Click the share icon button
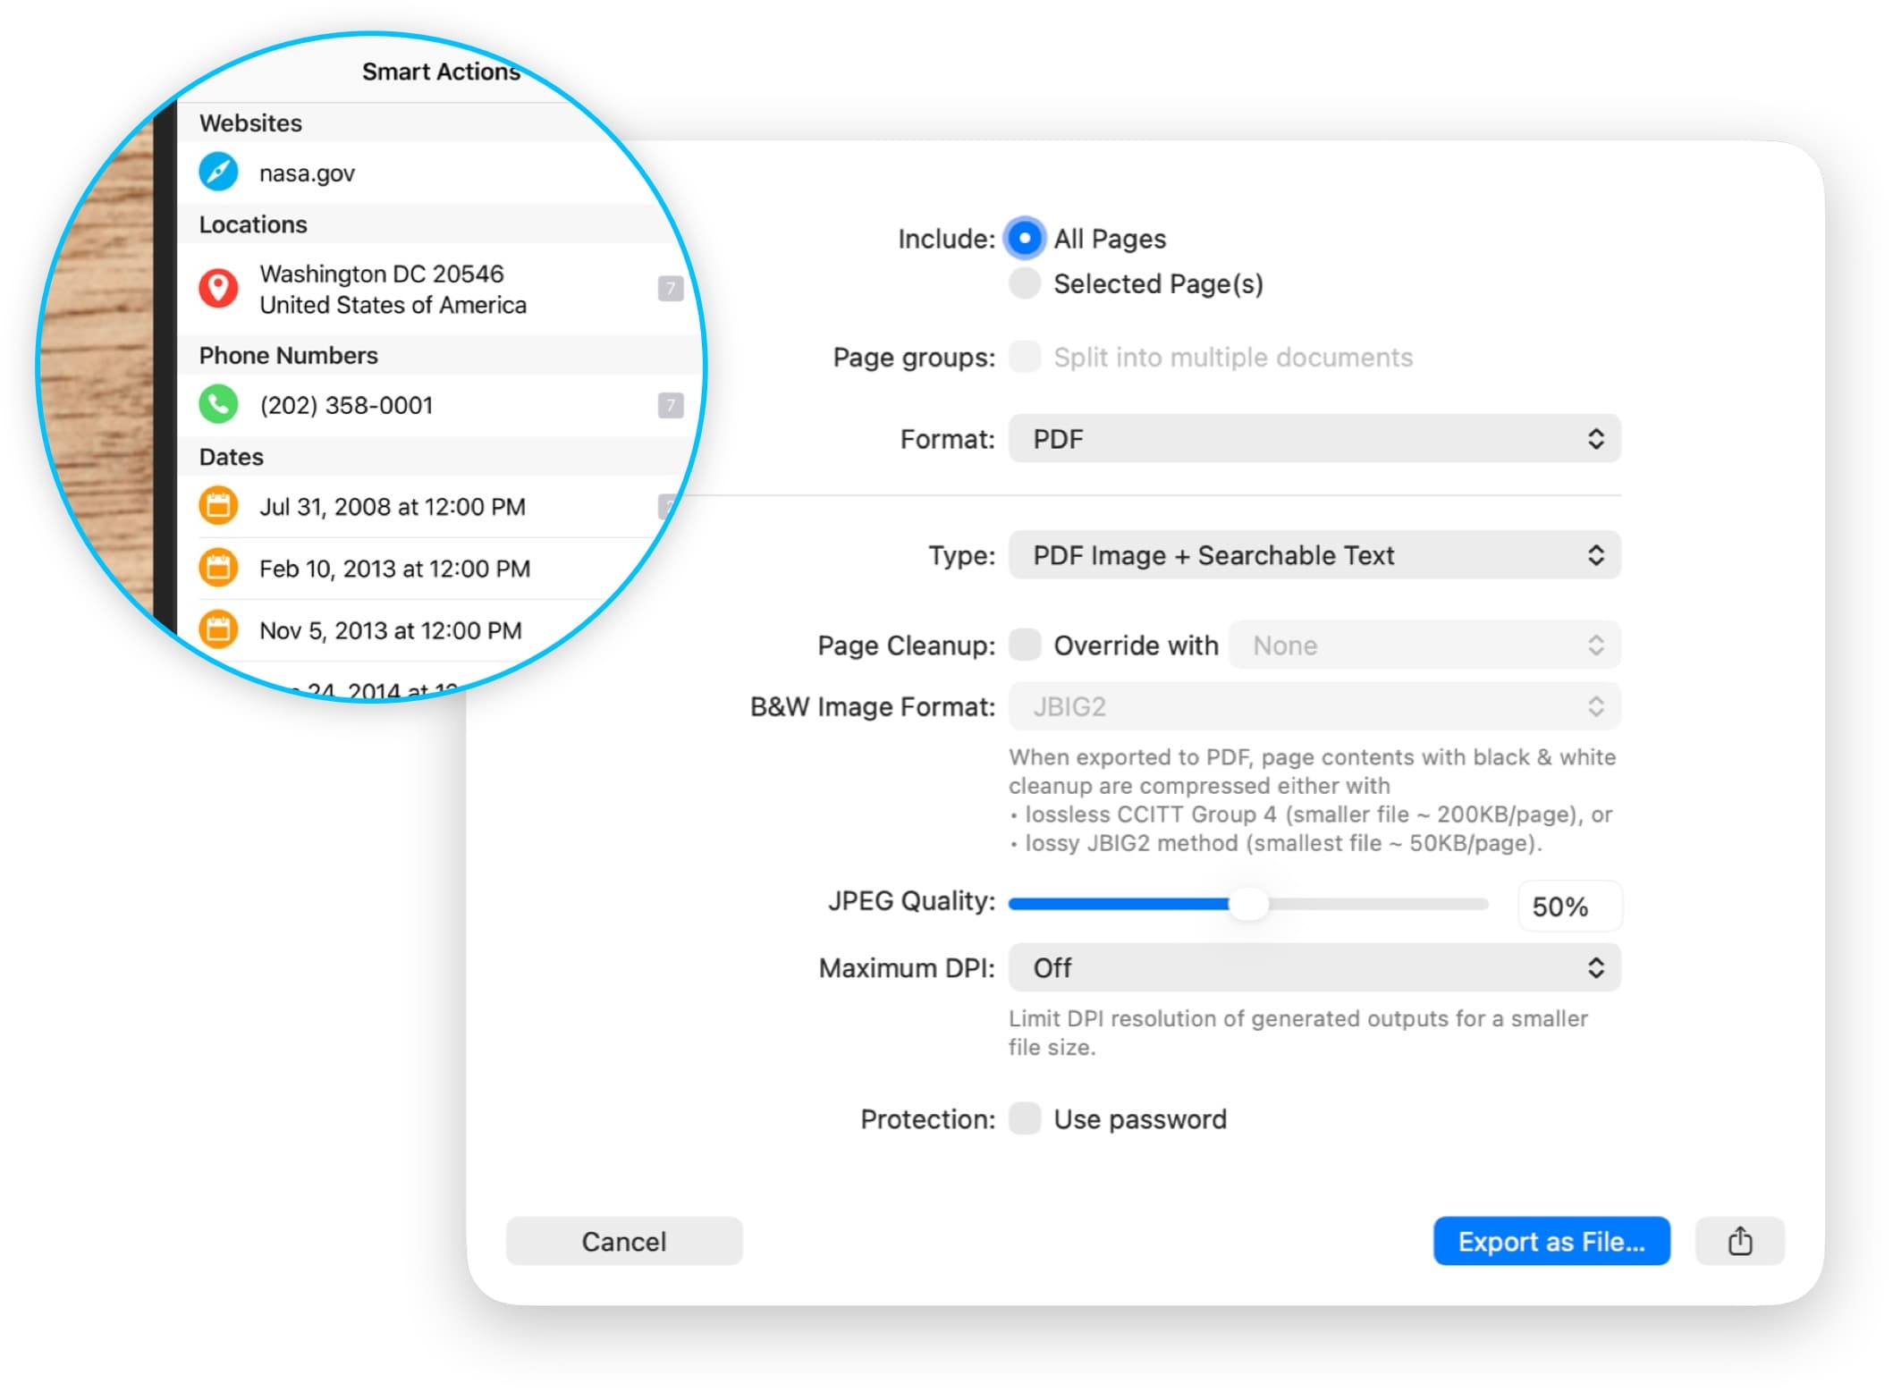 1739,1241
